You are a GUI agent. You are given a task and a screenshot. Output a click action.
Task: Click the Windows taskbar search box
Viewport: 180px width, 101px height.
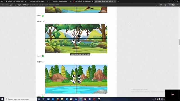click(x=21, y=99)
